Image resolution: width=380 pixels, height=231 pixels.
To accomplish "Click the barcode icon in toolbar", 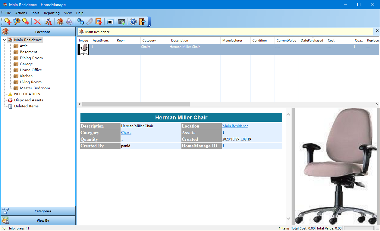I will (111, 22).
